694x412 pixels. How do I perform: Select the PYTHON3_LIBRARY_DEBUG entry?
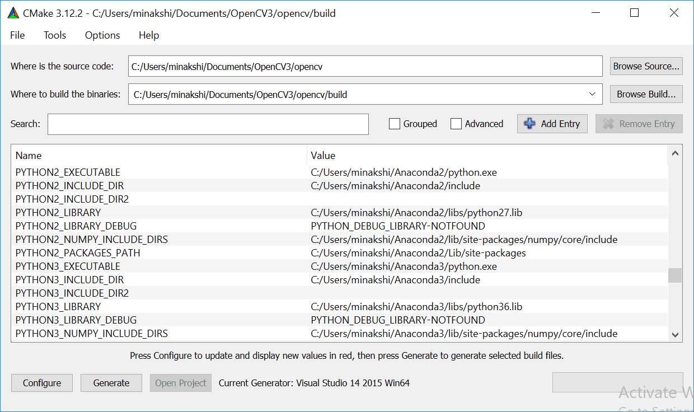76,320
